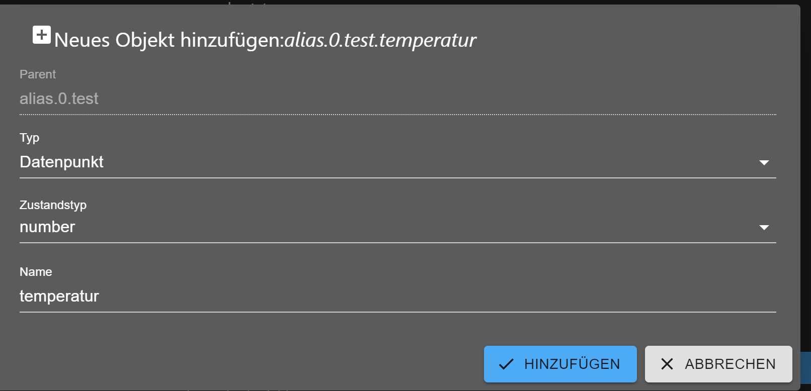Click the checkmark icon on Hinzufügen

click(x=506, y=364)
